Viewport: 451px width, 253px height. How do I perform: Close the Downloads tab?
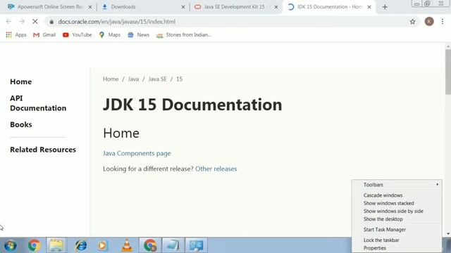pyautogui.click(x=183, y=7)
